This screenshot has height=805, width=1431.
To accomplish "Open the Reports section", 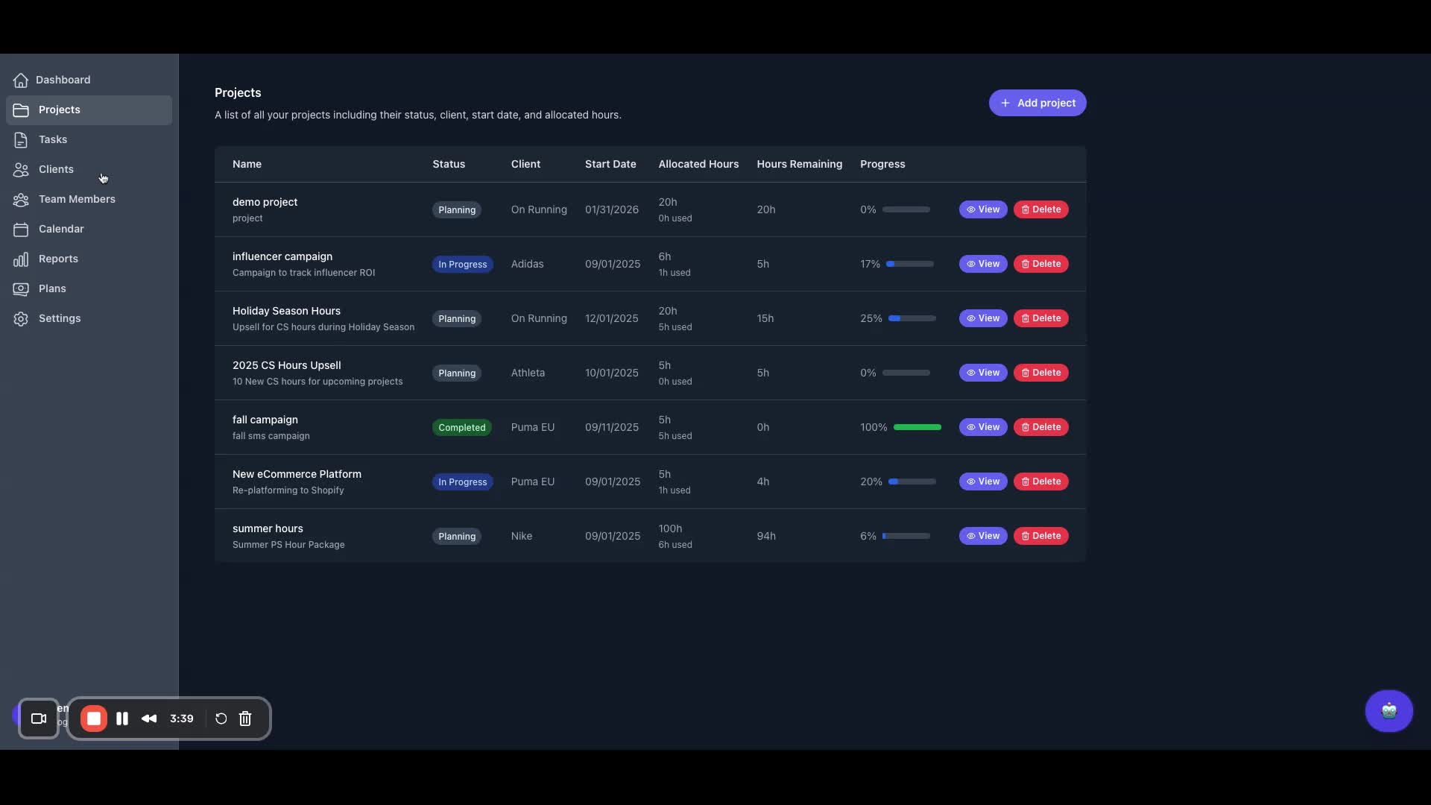I will click(89, 259).
